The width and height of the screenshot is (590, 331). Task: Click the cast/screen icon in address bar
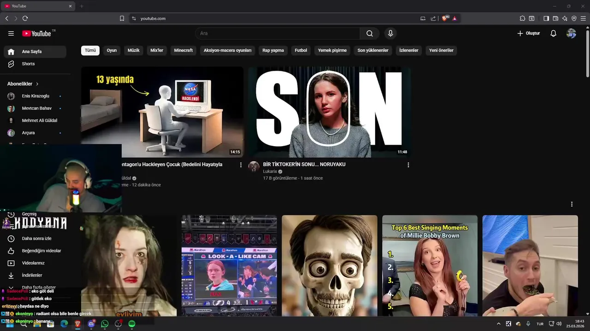[x=423, y=18]
